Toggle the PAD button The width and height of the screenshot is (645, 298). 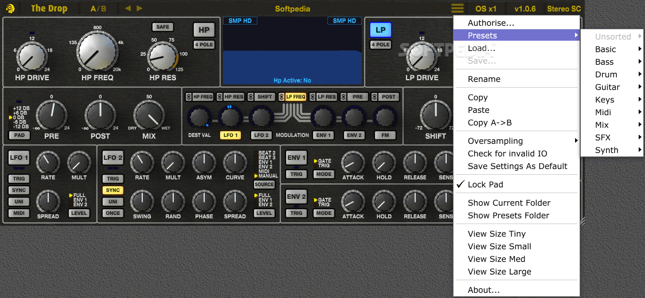(19, 135)
